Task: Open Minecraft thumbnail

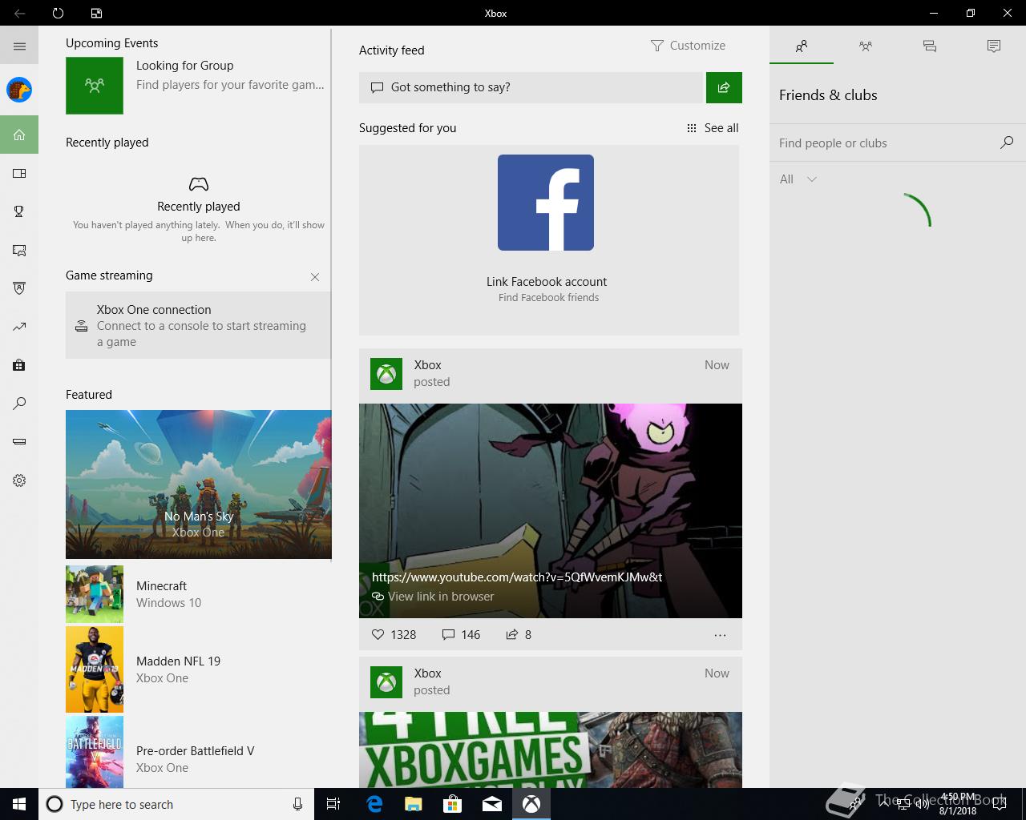Action: [95, 594]
